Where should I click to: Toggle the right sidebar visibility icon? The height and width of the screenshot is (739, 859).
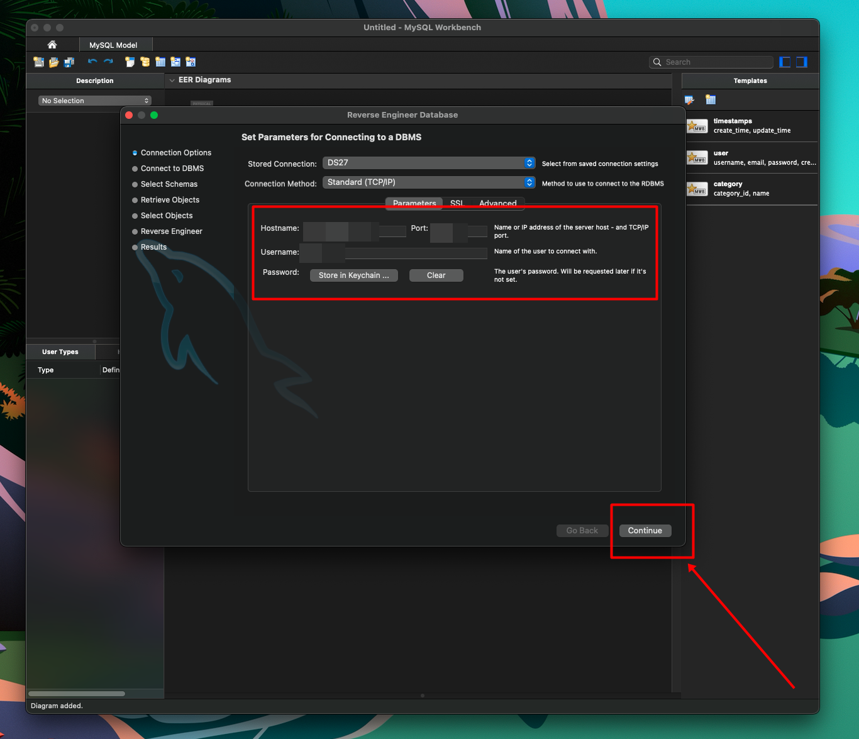tap(801, 62)
